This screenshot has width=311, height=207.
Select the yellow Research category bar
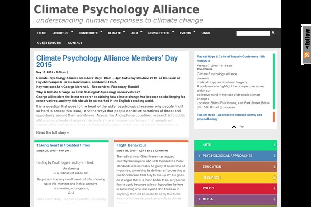pos(236,178)
